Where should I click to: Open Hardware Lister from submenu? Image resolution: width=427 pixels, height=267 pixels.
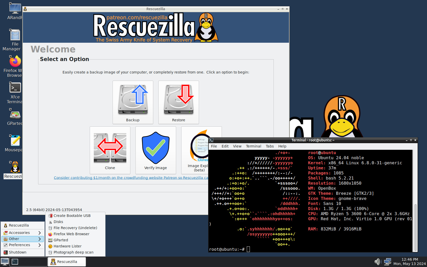[x=75, y=246]
